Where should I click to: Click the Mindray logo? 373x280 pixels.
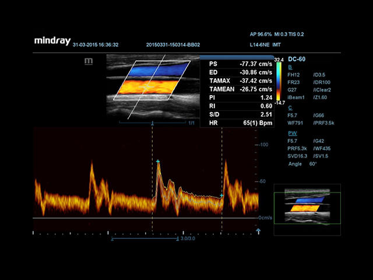pos(52,41)
